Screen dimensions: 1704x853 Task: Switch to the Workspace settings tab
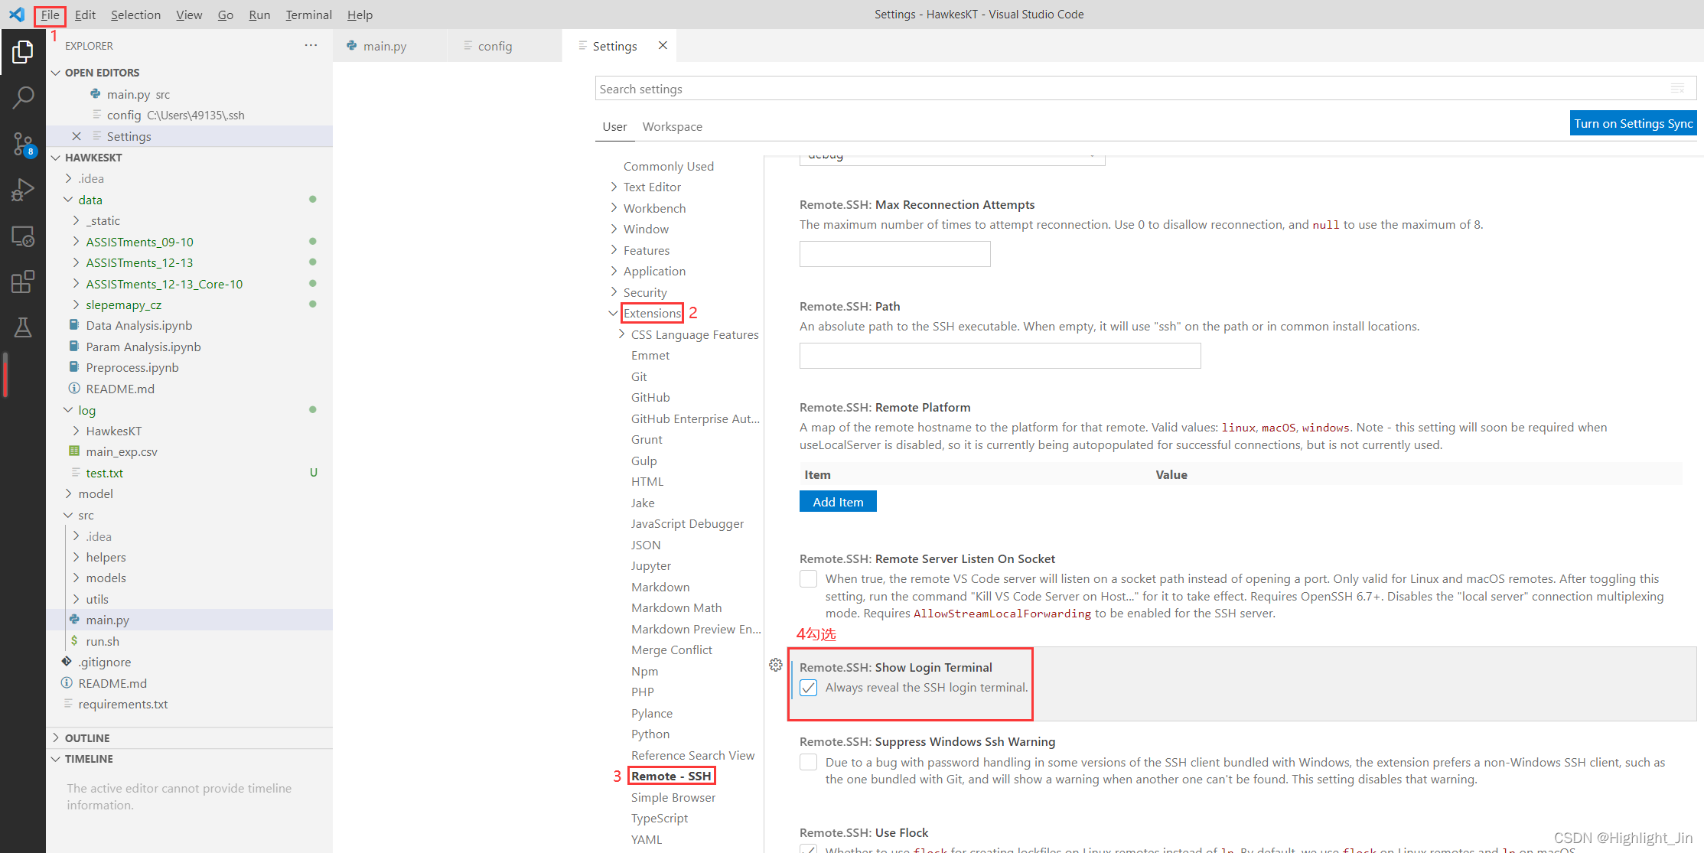(672, 126)
